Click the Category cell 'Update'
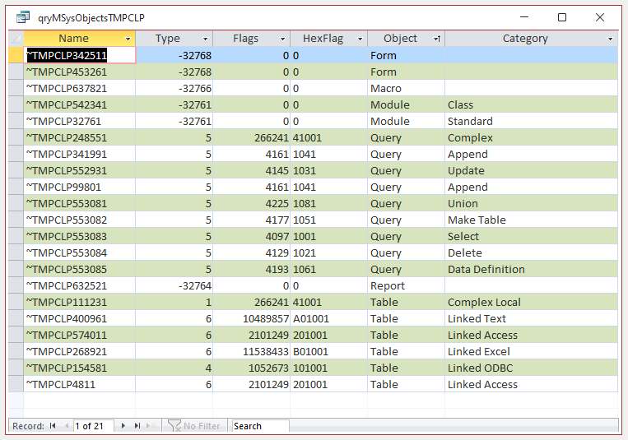Image resolution: width=628 pixels, height=440 pixels. pos(531,170)
